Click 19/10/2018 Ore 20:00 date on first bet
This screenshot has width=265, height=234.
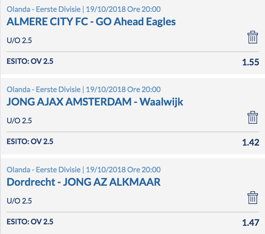click(123, 9)
